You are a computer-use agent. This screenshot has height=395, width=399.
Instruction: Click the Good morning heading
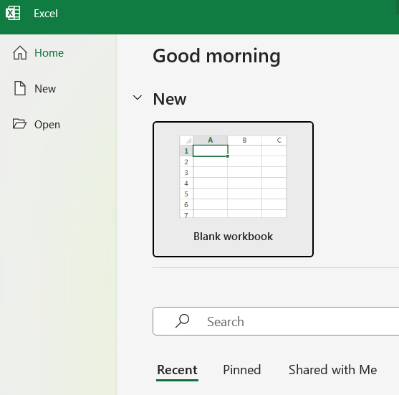click(x=216, y=56)
